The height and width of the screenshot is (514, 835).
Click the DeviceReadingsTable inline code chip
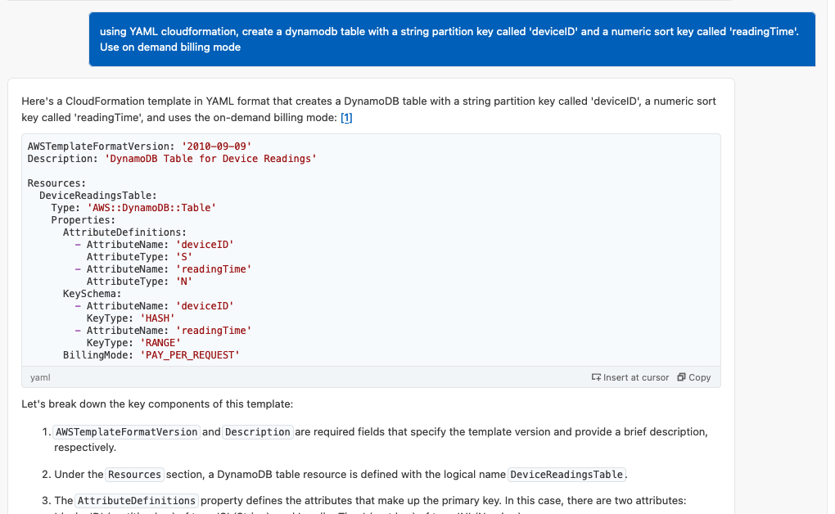[564, 474]
